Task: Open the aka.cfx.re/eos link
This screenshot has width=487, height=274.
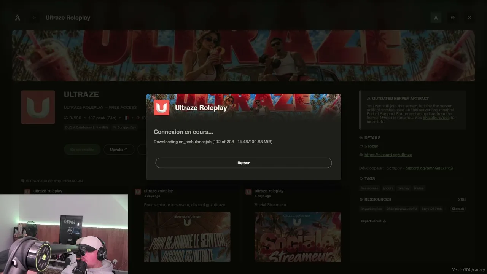Action: 436,118
